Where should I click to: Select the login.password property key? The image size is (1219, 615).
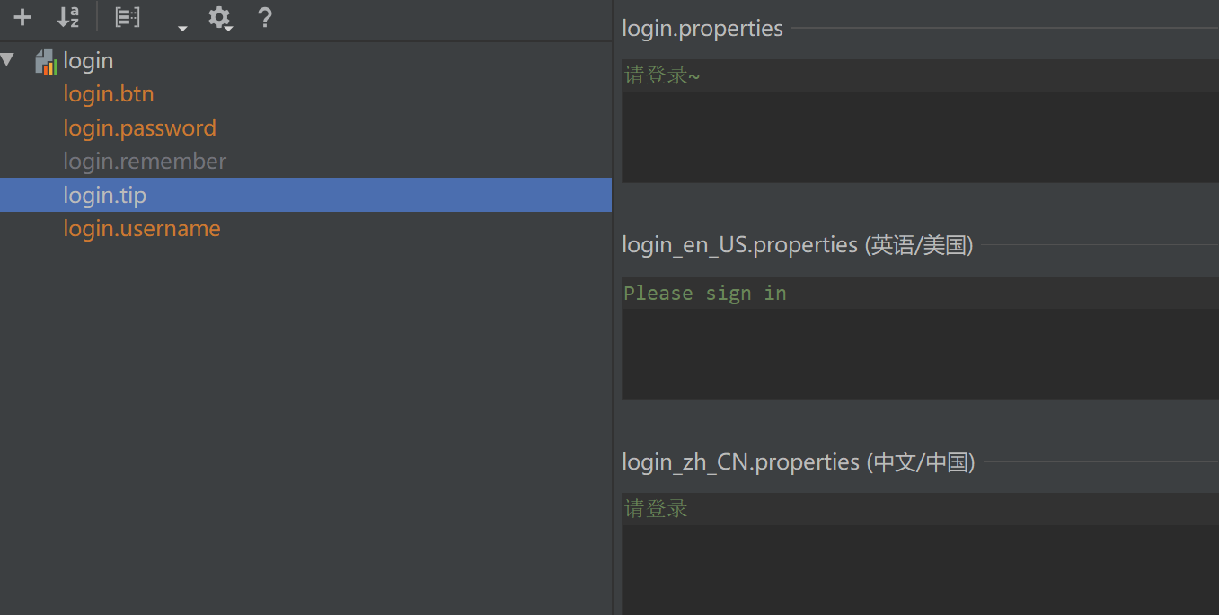click(x=139, y=127)
